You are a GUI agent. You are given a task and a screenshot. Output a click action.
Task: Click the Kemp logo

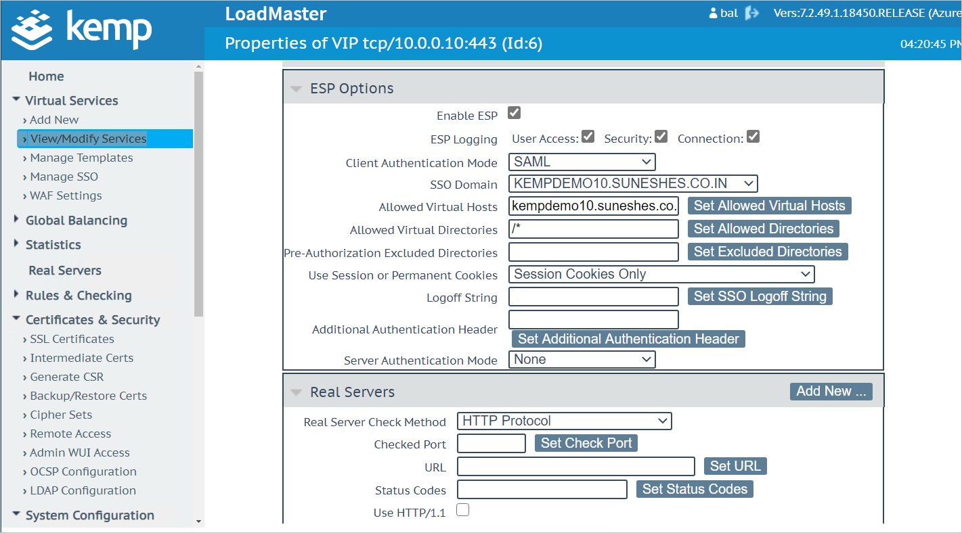click(x=81, y=29)
